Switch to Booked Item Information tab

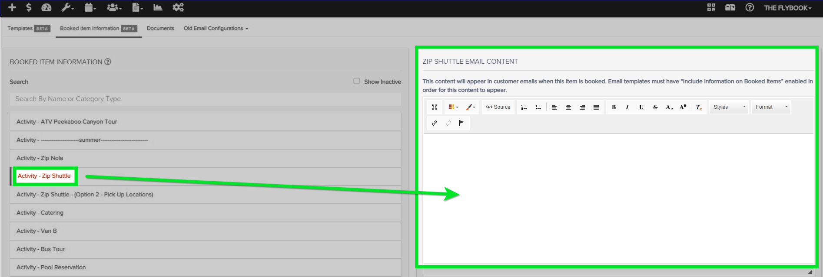(x=99, y=28)
